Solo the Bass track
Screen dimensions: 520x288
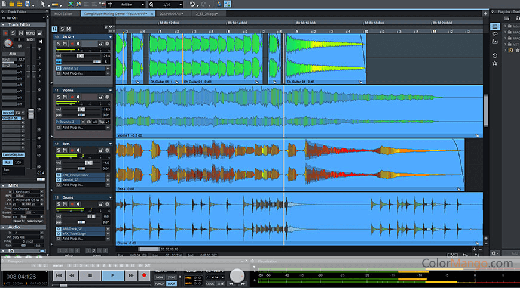coord(59,150)
